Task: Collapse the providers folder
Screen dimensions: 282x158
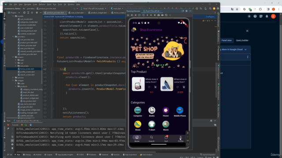Action: [x=13, y=36]
